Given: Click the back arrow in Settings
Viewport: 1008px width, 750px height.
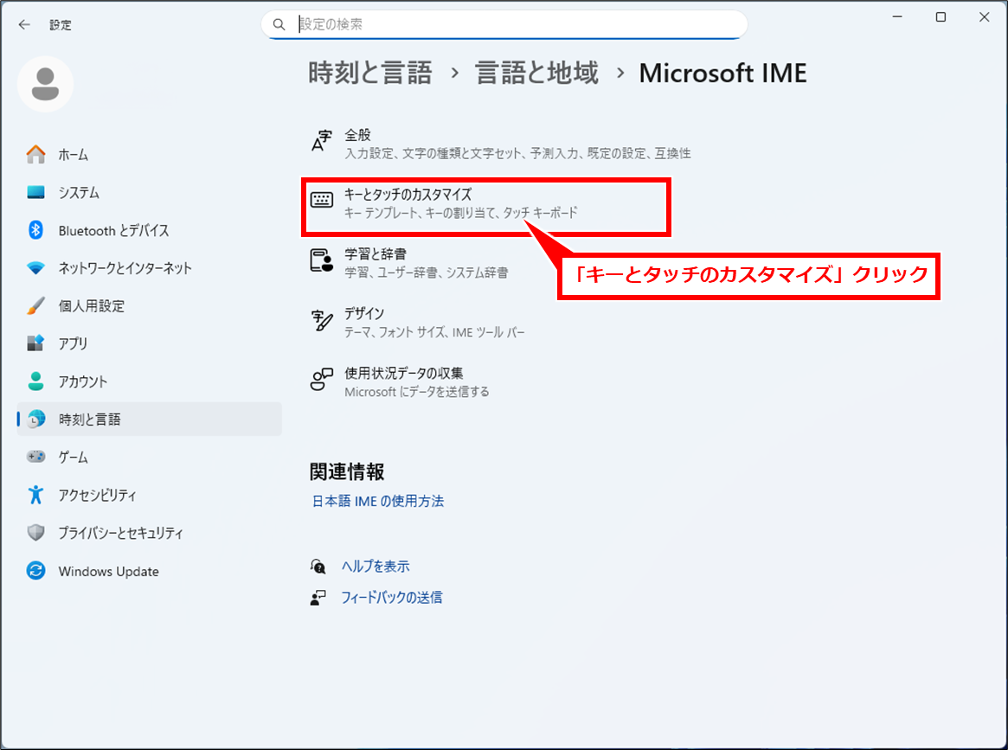Looking at the screenshot, I should pyautogui.click(x=24, y=25).
